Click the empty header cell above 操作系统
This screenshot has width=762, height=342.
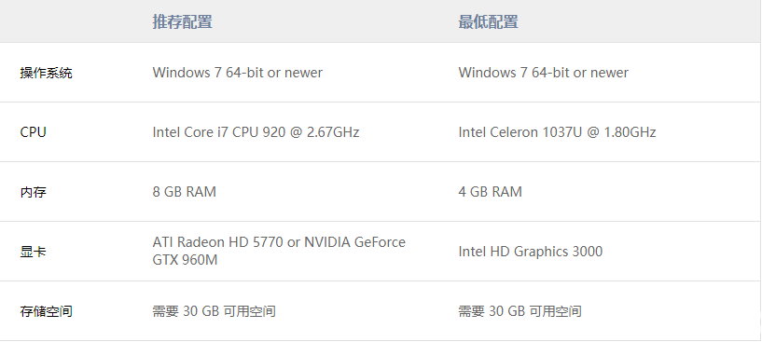[x=73, y=21]
